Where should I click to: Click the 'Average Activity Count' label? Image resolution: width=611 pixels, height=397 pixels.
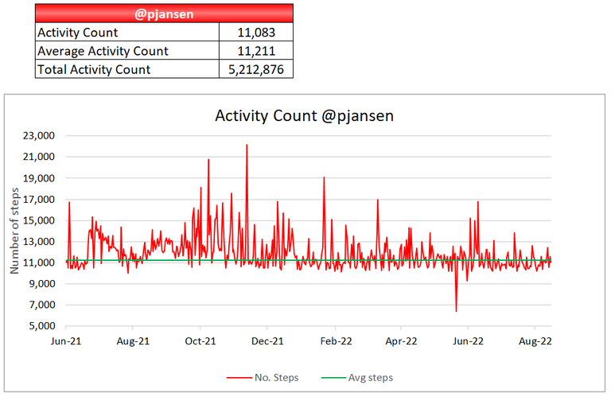103,51
